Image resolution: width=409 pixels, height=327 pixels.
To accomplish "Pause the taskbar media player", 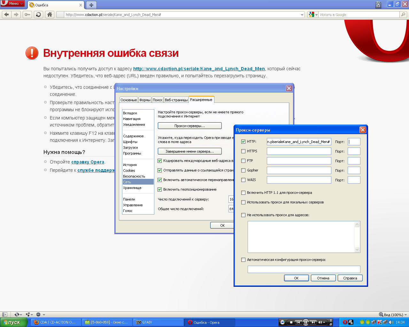I will tap(305, 322).
